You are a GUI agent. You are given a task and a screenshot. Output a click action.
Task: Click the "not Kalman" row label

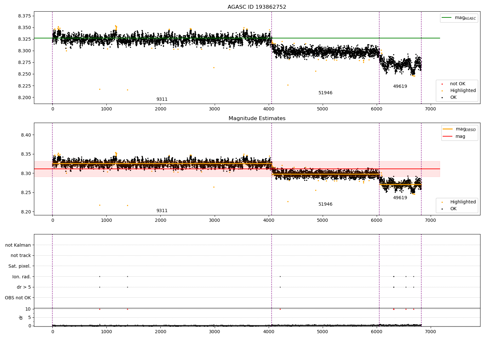pyautogui.click(x=18, y=245)
